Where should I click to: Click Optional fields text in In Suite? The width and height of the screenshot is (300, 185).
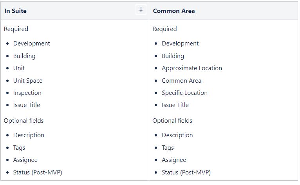[24, 121]
